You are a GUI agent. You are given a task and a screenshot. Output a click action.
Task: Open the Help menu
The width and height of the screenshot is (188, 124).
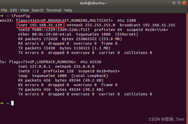coord(68,10)
